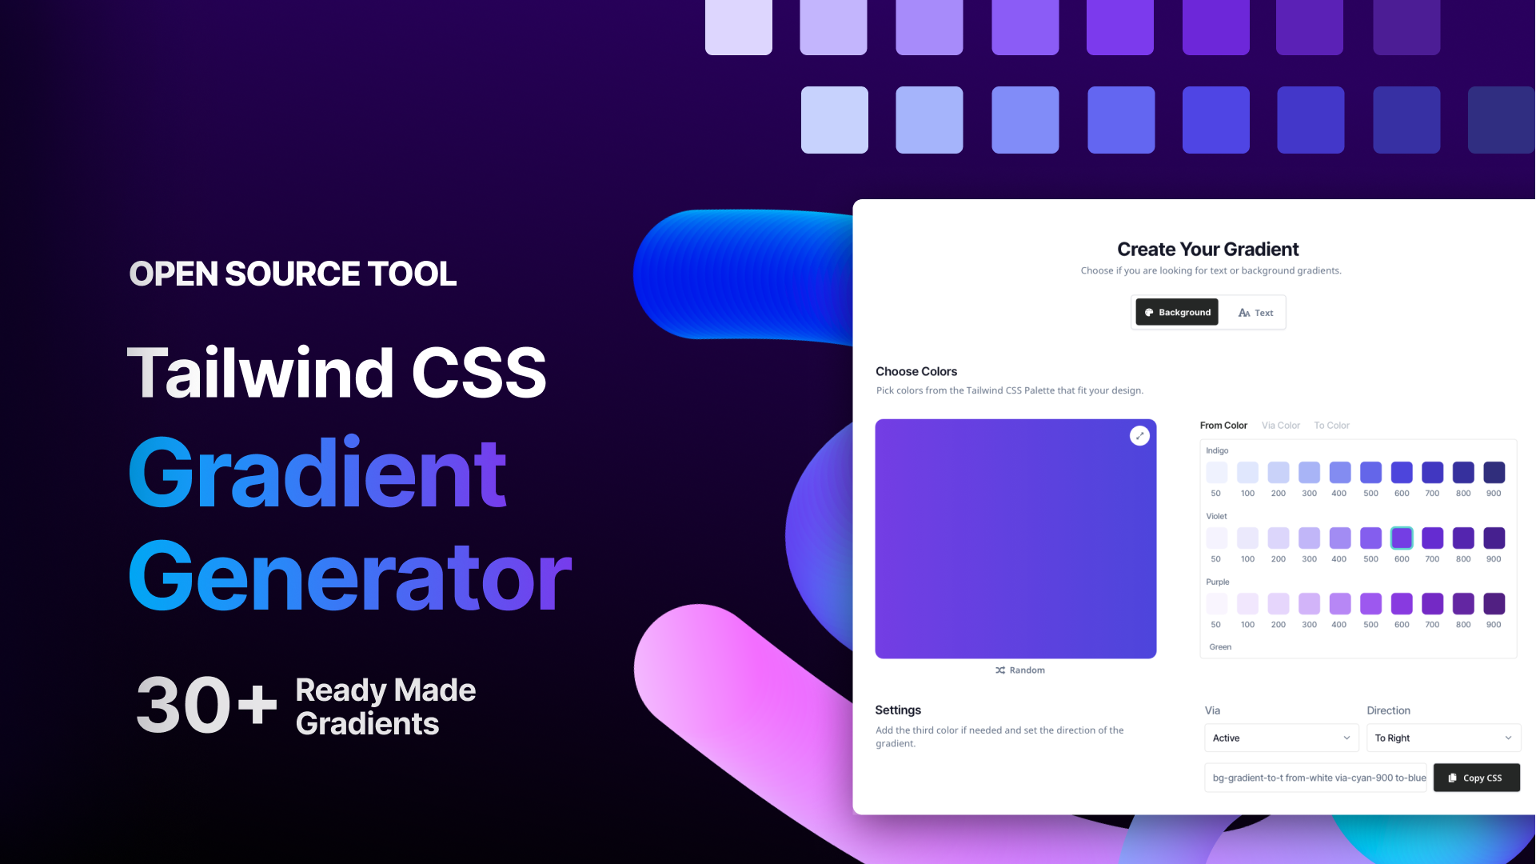This screenshot has width=1536, height=864.
Task: Click the Random gradient button
Action: [1019, 670]
